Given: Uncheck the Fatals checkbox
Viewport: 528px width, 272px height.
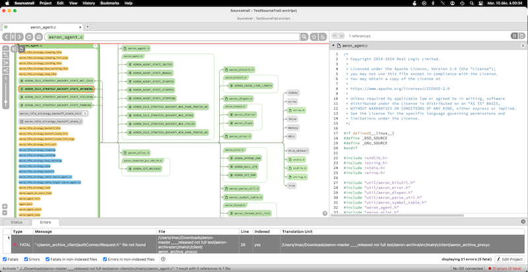Looking at the screenshot, I should [x=5, y=259].
